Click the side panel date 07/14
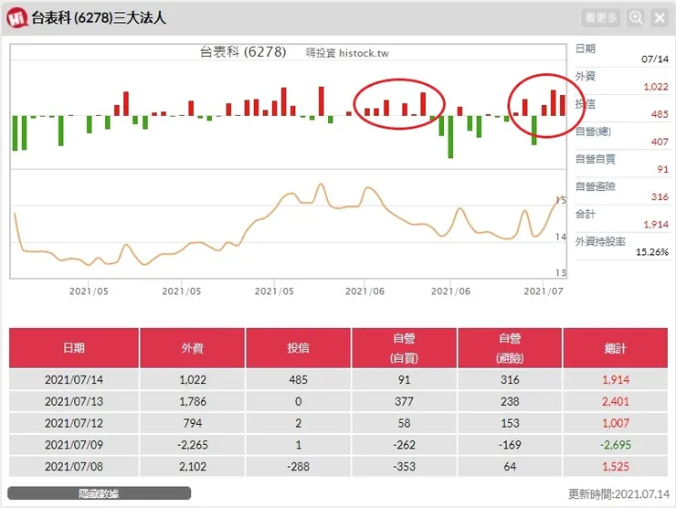676x508 pixels. [655, 59]
